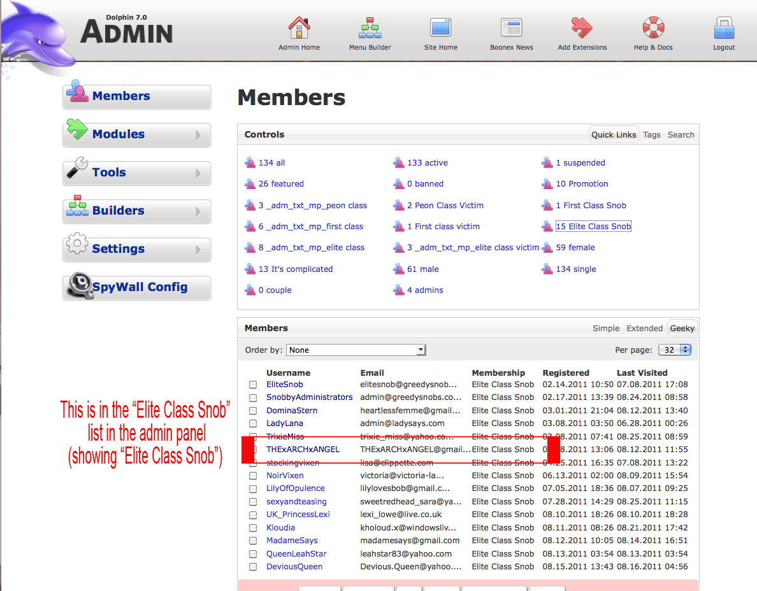The image size is (757, 591).
Task: Switch to Search tab
Action: tap(681, 134)
